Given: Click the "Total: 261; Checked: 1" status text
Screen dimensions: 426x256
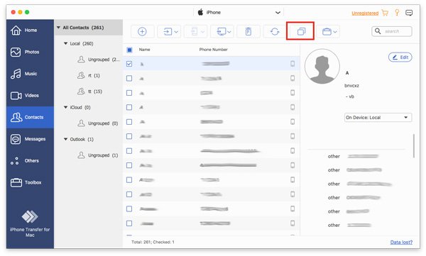Looking at the screenshot, I should point(153,242).
